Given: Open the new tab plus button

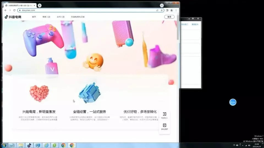Looking at the screenshot, I should coord(40,5).
